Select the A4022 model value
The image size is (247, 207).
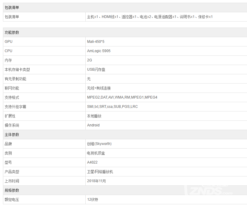click(92, 162)
